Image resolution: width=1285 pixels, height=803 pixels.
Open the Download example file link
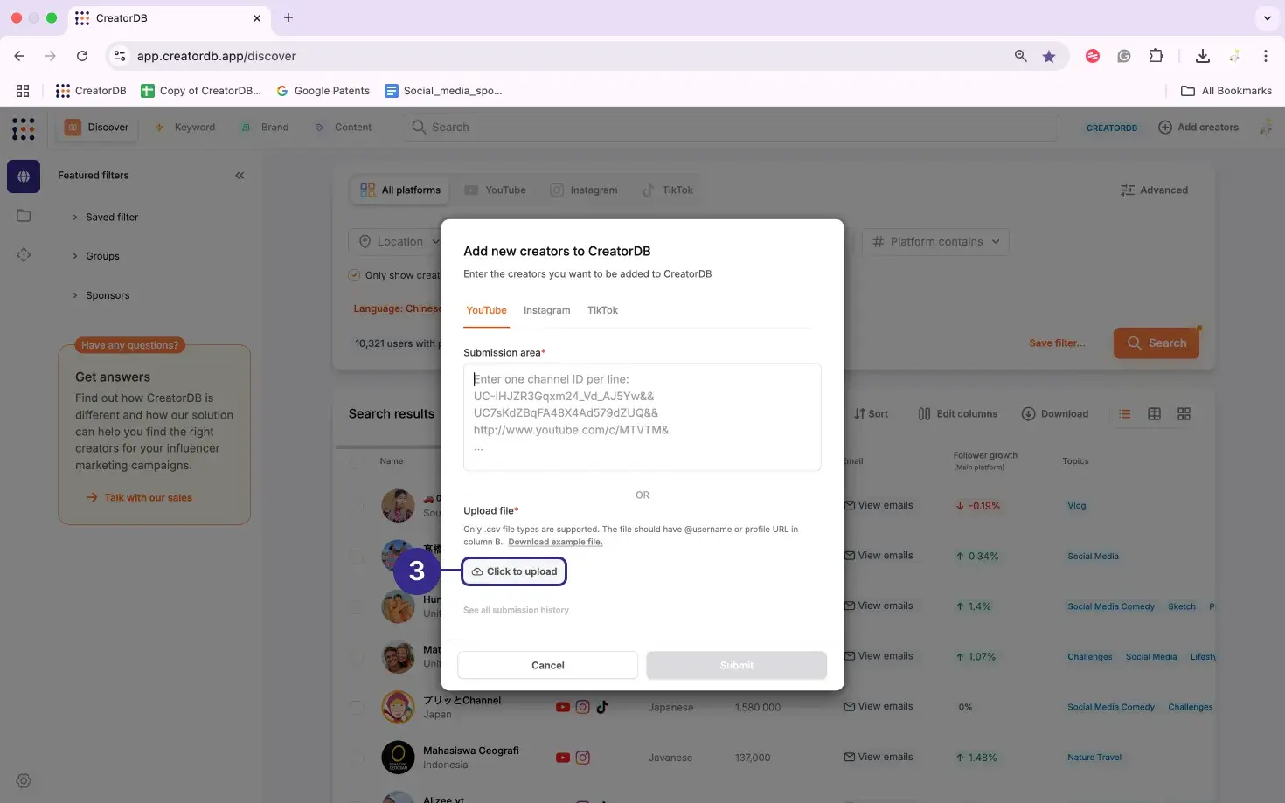tap(555, 542)
